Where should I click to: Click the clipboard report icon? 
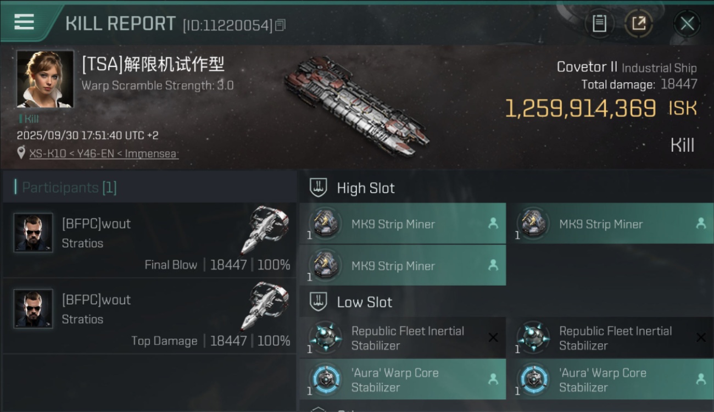tap(599, 24)
